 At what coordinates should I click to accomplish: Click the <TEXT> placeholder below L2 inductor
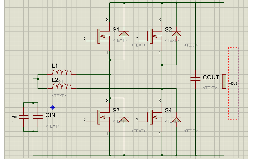[x=59, y=96]
